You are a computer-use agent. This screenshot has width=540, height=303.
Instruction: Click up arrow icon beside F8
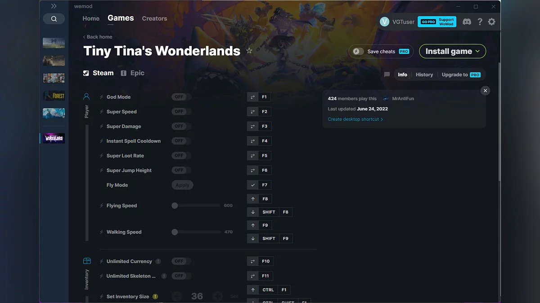point(252,199)
